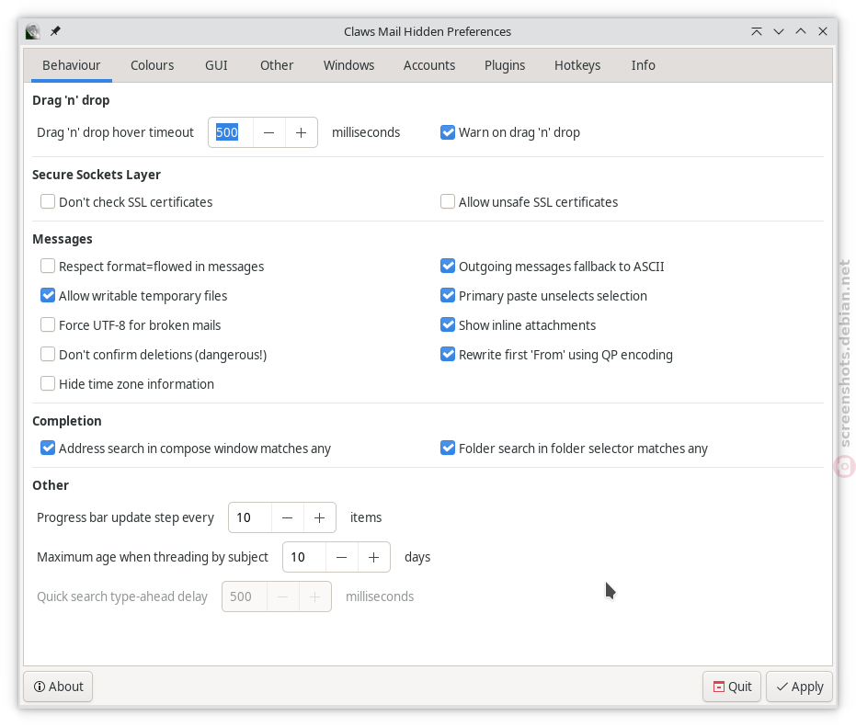856x727 pixels.
Task: Increase drag 'n' drop hover timeout
Action: (301, 132)
